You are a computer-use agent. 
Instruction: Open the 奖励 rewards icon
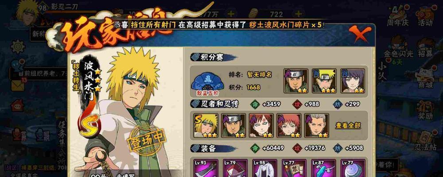(x=425, y=110)
